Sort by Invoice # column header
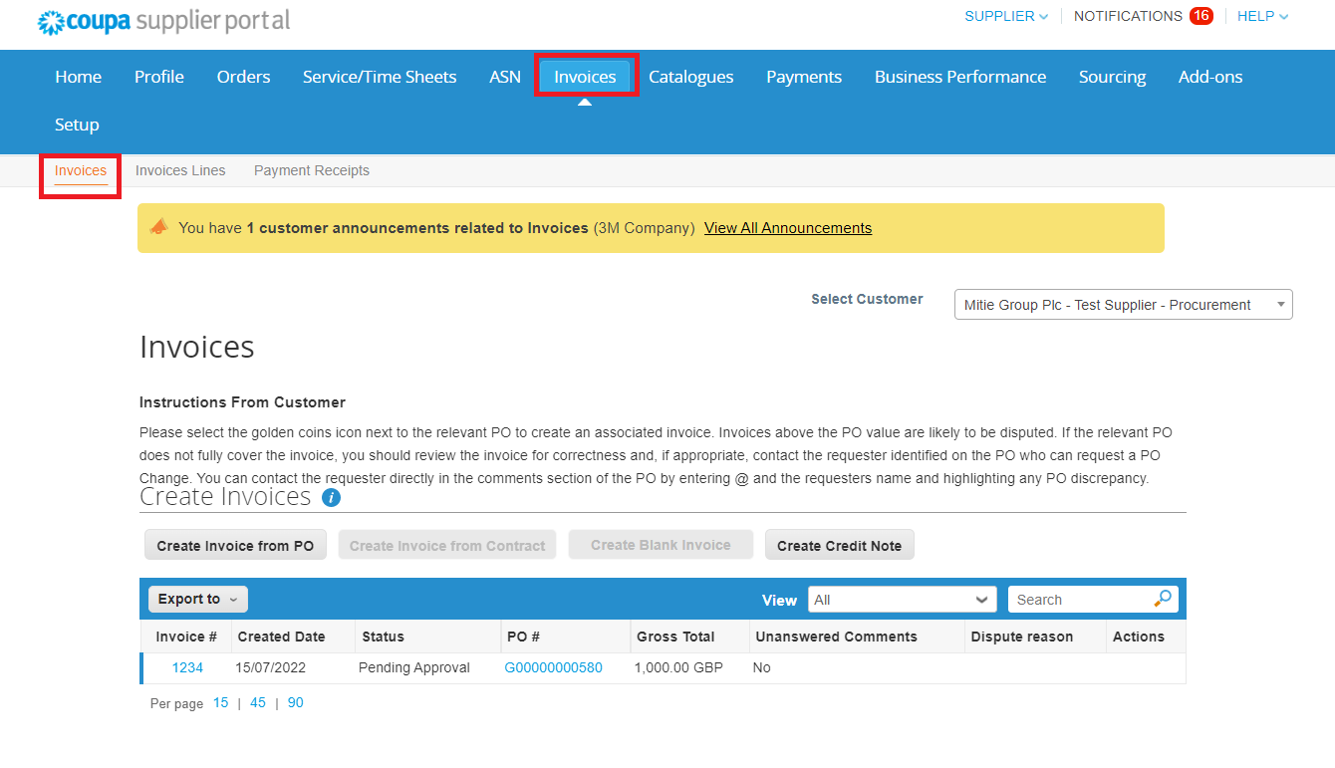The width and height of the screenshot is (1335, 768). pyautogui.click(x=186, y=637)
